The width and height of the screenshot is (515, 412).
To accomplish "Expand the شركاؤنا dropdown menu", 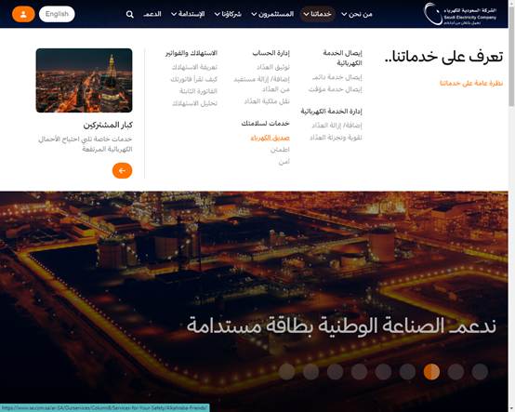I will pyautogui.click(x=228, y=14).
